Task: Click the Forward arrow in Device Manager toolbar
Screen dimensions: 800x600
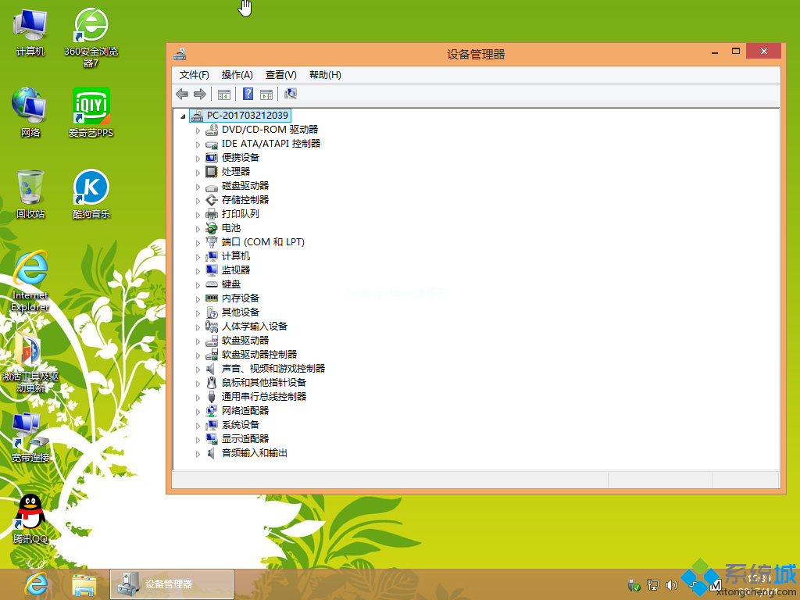Action: [x=201, y=94]
